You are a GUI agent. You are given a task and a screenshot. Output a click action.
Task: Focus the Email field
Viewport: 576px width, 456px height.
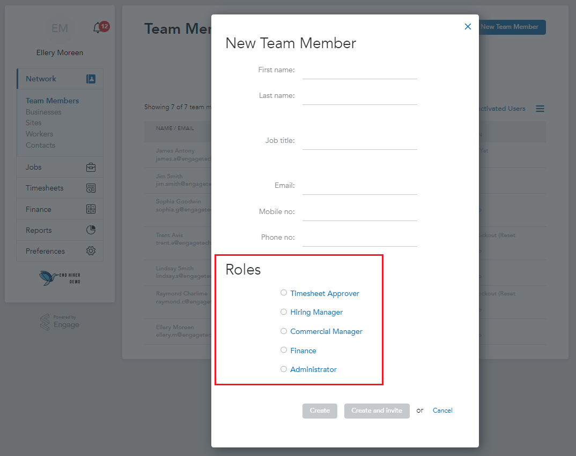pyautogui.click(x=360, y=187)
